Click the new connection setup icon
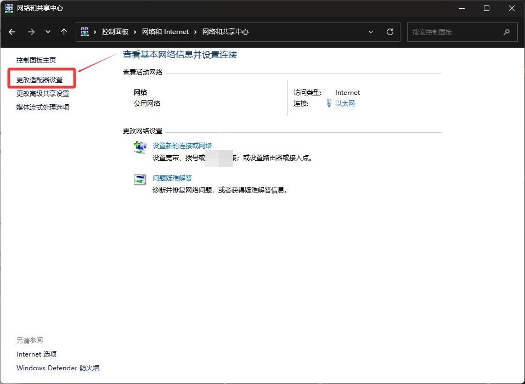The height and width of the screenshot is (384, 525). 140,148
